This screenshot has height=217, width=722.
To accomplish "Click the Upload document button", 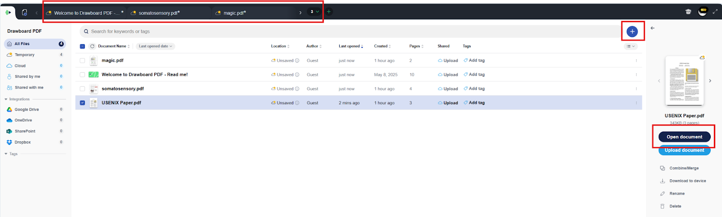I will pyautogui.click(x=685, y=150).
